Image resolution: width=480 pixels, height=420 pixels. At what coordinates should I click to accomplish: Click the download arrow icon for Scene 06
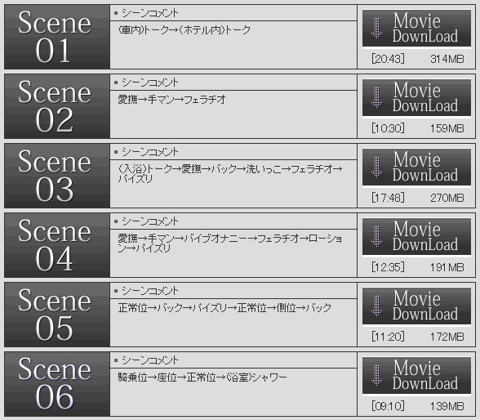[376, 376]
